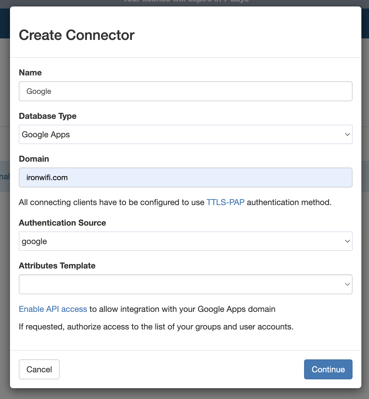Select the Domain field showing ironwifi.com

tap(185, 177)
